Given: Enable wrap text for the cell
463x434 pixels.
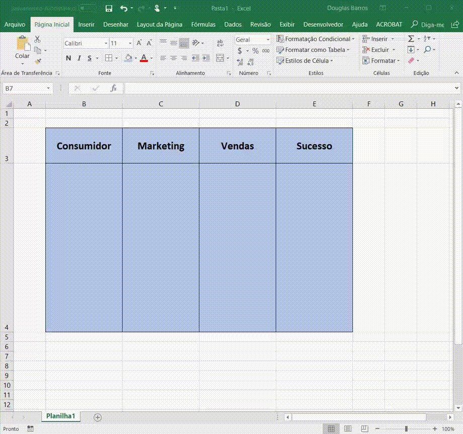Looking at the screenshot, I should pos(220,43).
